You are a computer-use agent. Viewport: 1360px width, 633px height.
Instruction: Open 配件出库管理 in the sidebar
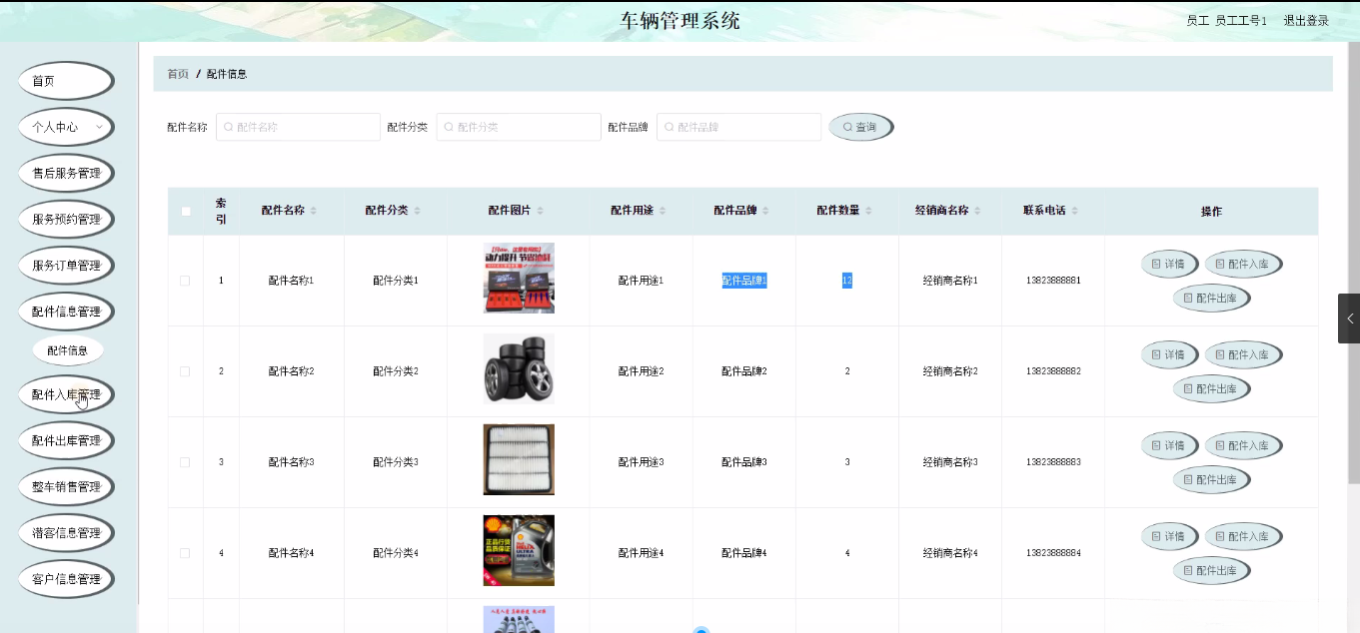point(66,440)
